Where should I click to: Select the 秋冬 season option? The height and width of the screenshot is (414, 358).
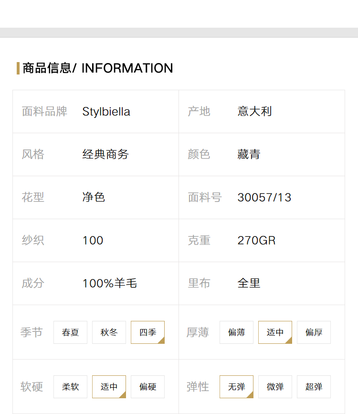pyautogui.click(x=109, y=332)
